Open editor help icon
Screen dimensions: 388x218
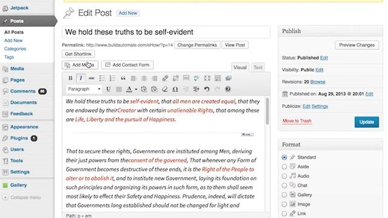[x=228, y=89]
